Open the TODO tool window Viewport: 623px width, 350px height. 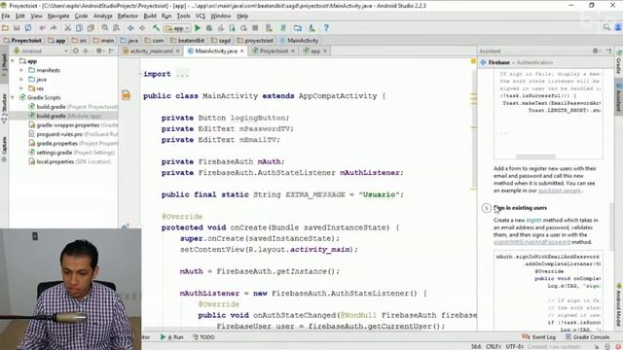(x=203, y=337)
